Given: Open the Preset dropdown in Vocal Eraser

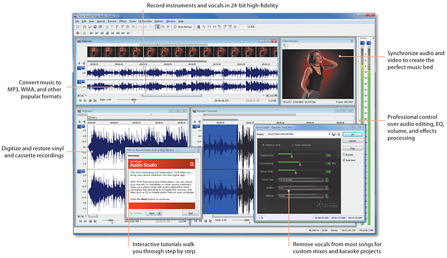Looking at the screenshot, I should click(x=329, y=134).
